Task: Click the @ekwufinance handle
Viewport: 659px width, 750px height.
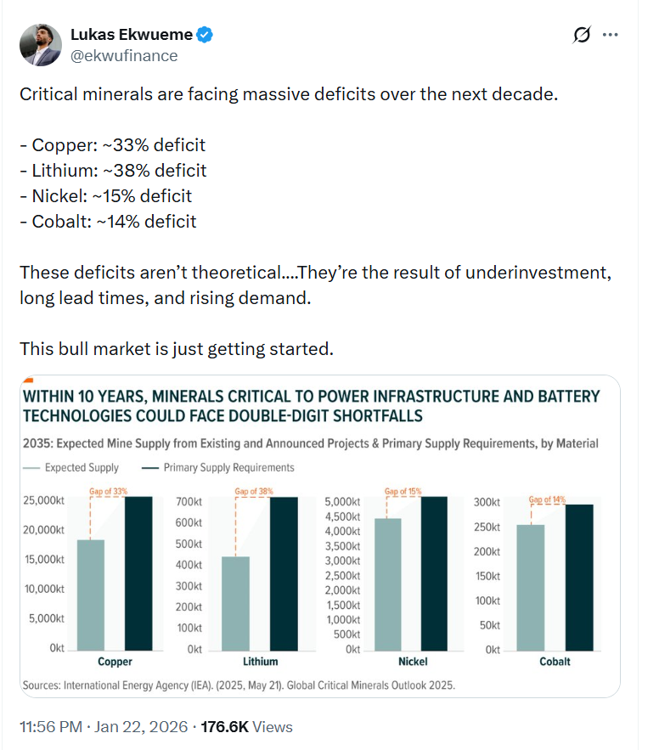Action: 124,55
